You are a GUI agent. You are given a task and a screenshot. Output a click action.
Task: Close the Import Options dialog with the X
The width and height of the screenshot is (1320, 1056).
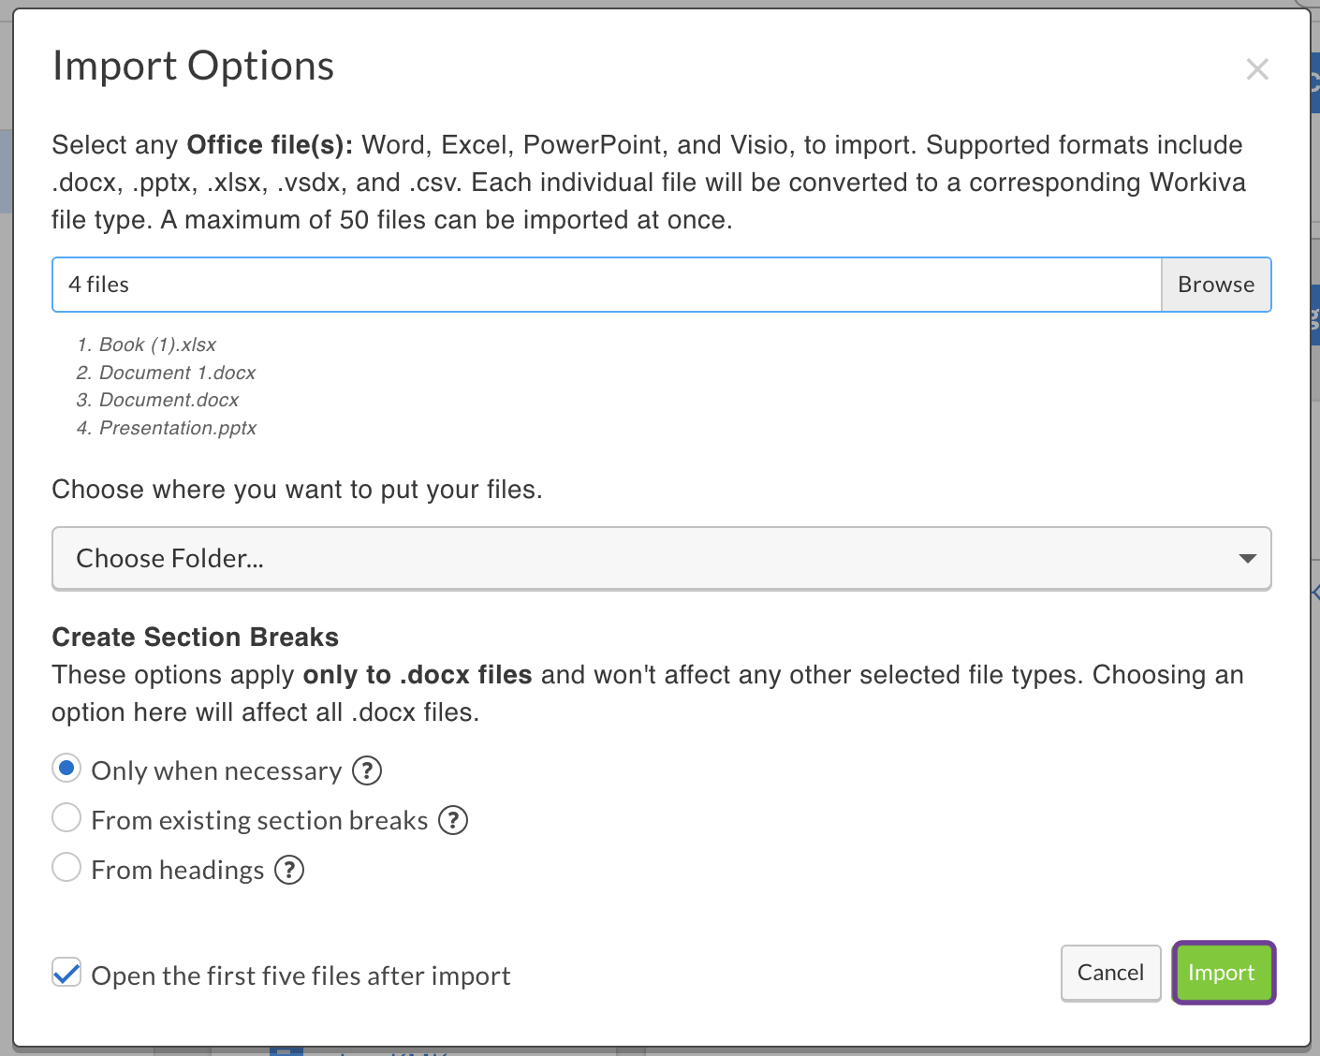pyautogui.click(x=1257, y=69)
